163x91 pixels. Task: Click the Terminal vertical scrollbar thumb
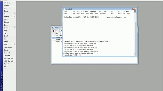135,38
